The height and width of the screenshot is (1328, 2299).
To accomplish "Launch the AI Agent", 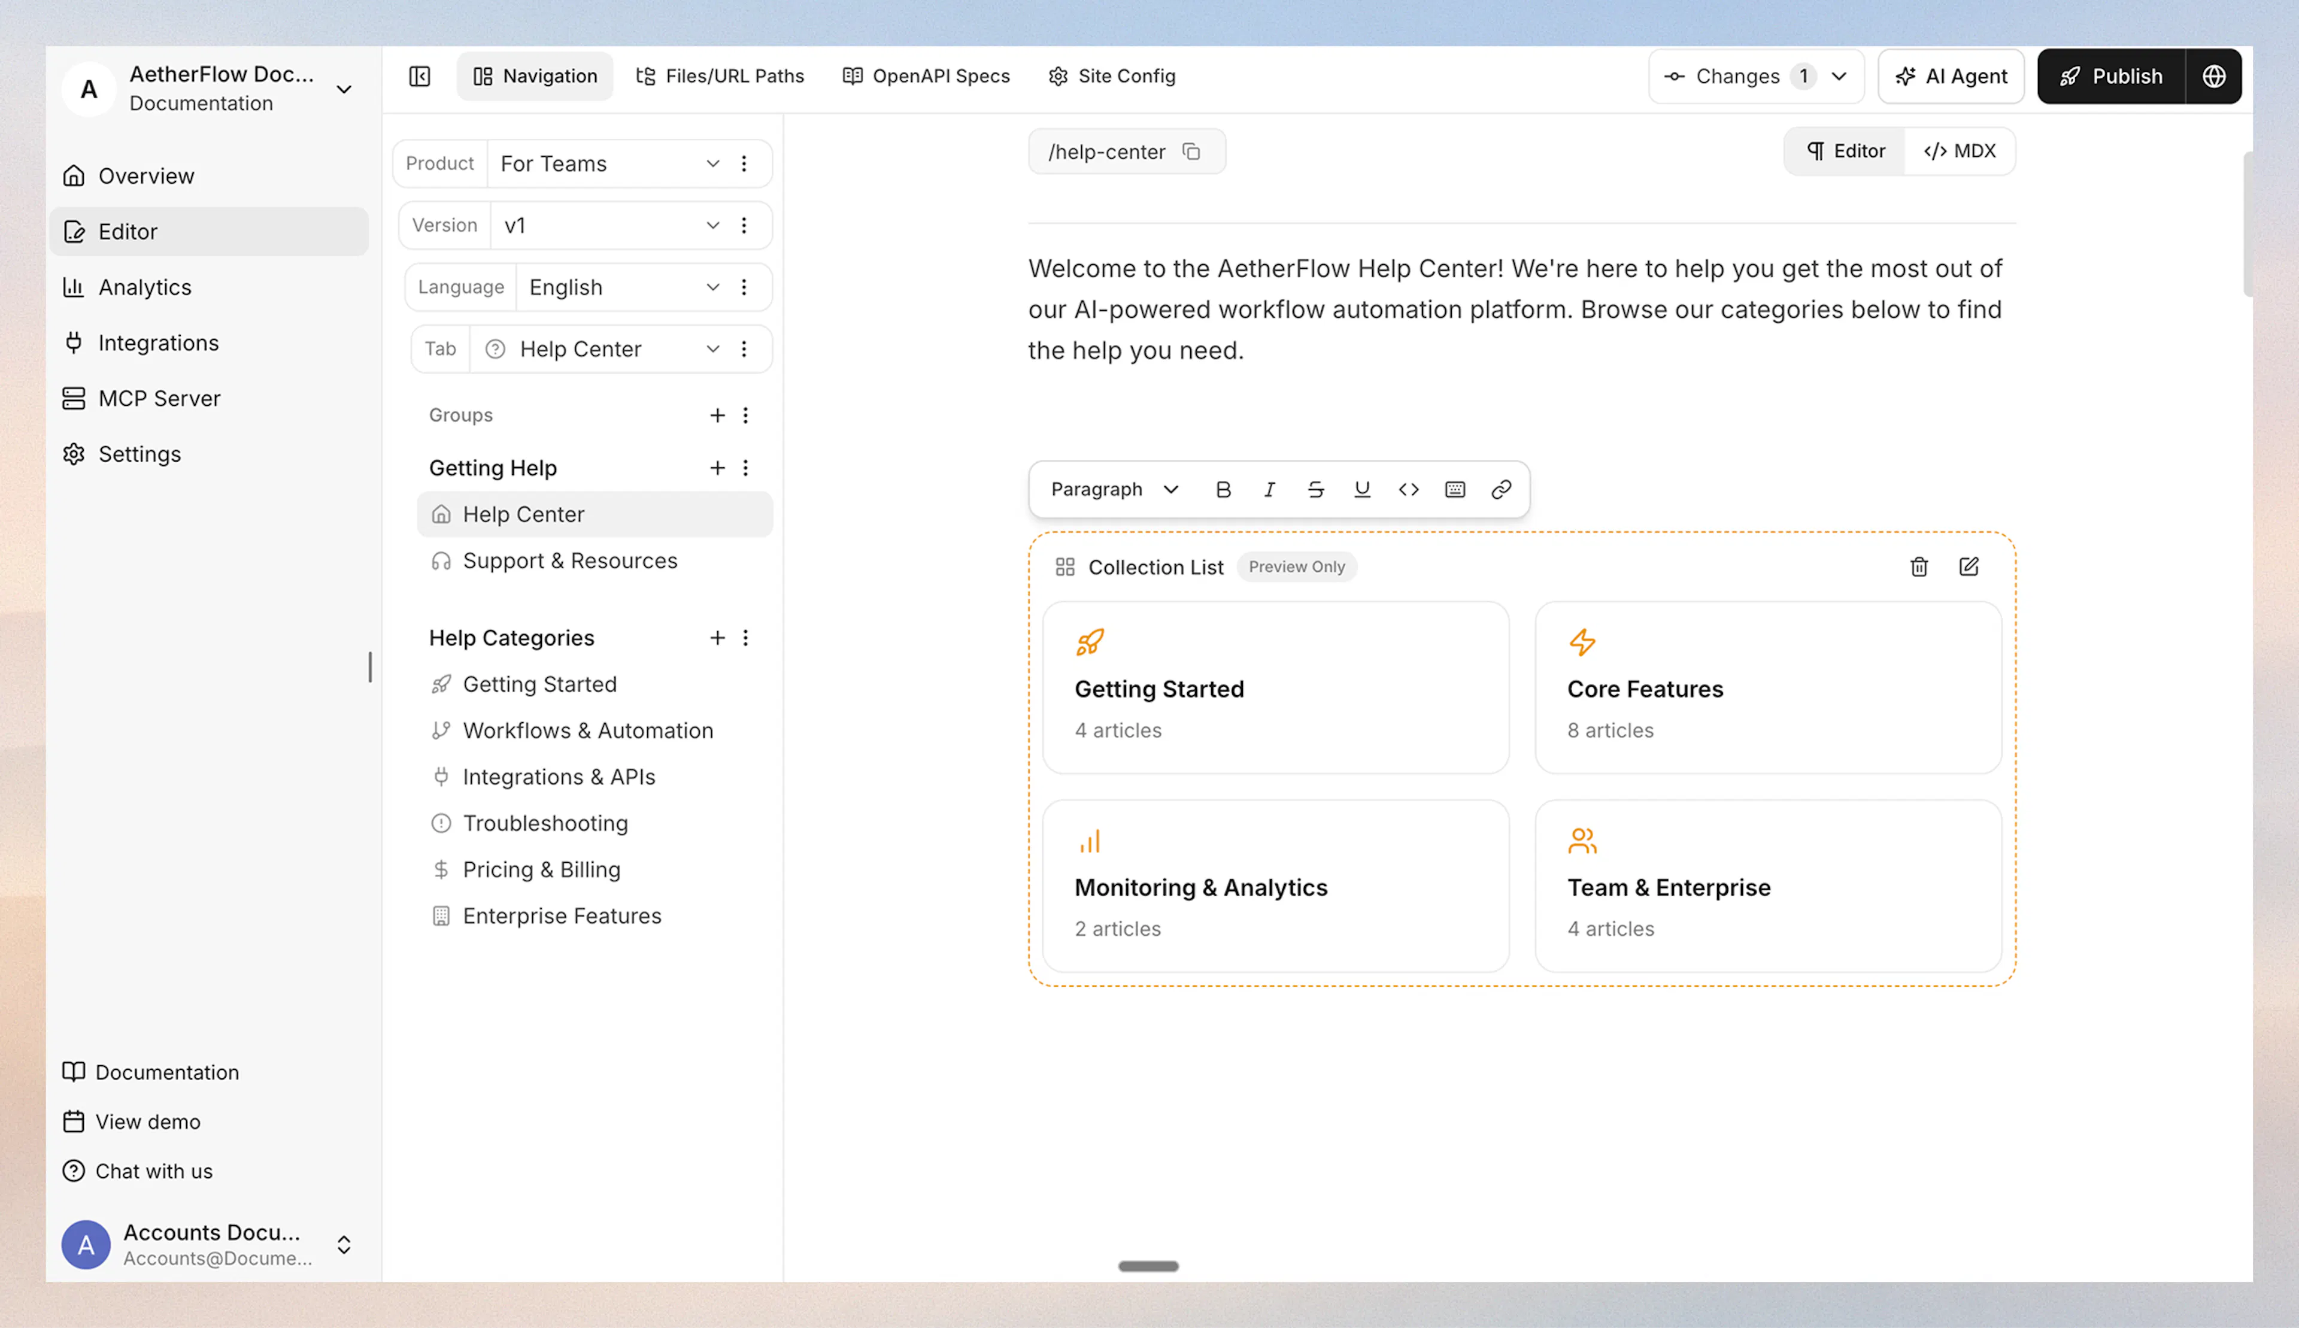I will pos(1951,77).
